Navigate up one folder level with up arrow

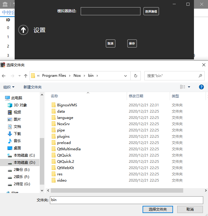pos(26,76)
